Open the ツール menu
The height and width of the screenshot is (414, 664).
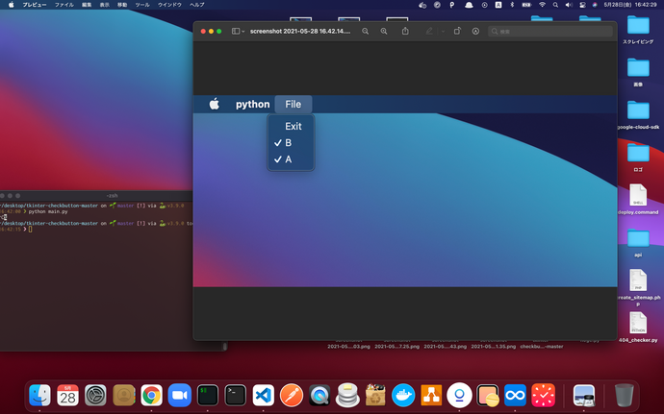(x=141, y=5)
